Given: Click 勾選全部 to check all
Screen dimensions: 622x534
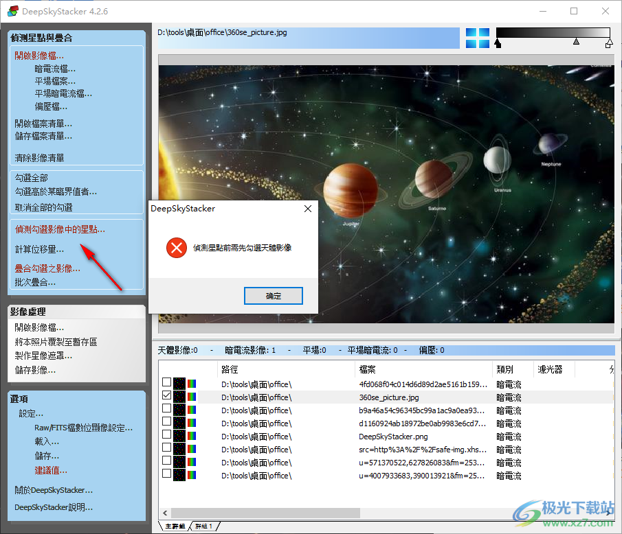Looking at the screenshot, I should (x=31, y=178).
